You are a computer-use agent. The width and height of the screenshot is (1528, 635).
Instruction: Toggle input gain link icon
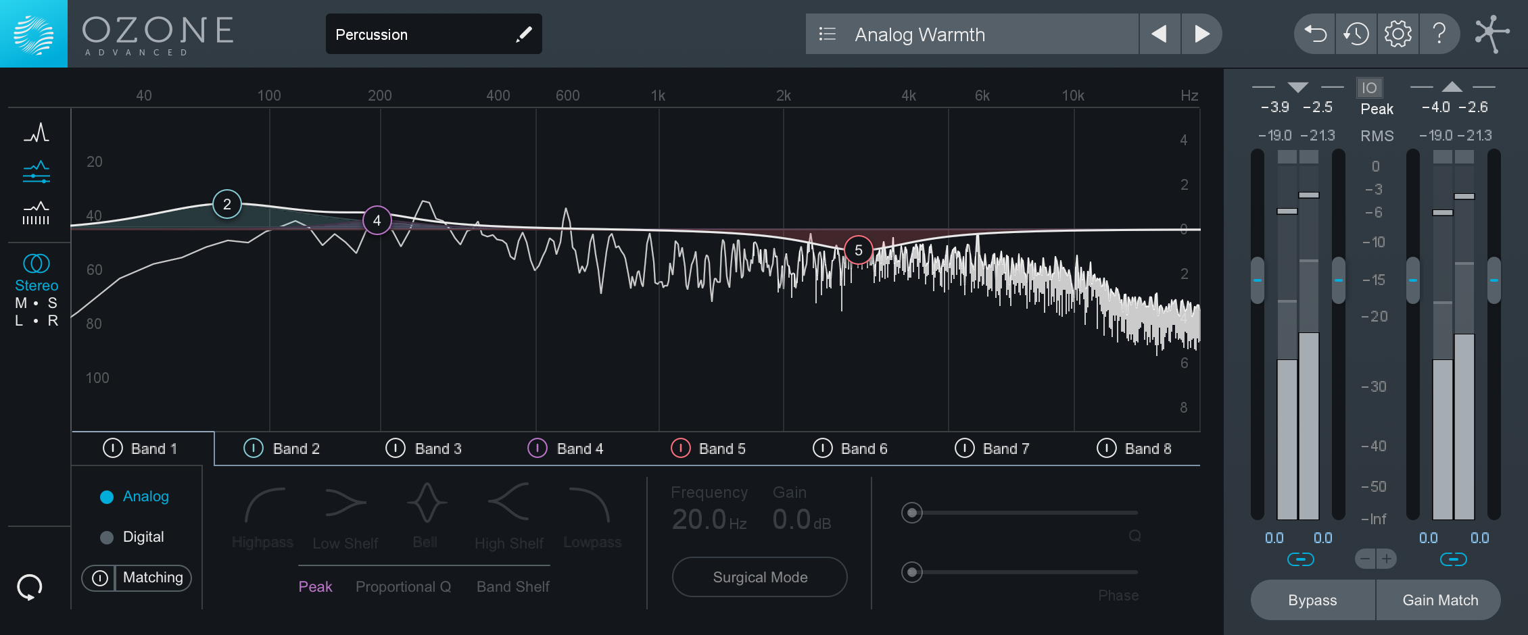point(1300,559)
